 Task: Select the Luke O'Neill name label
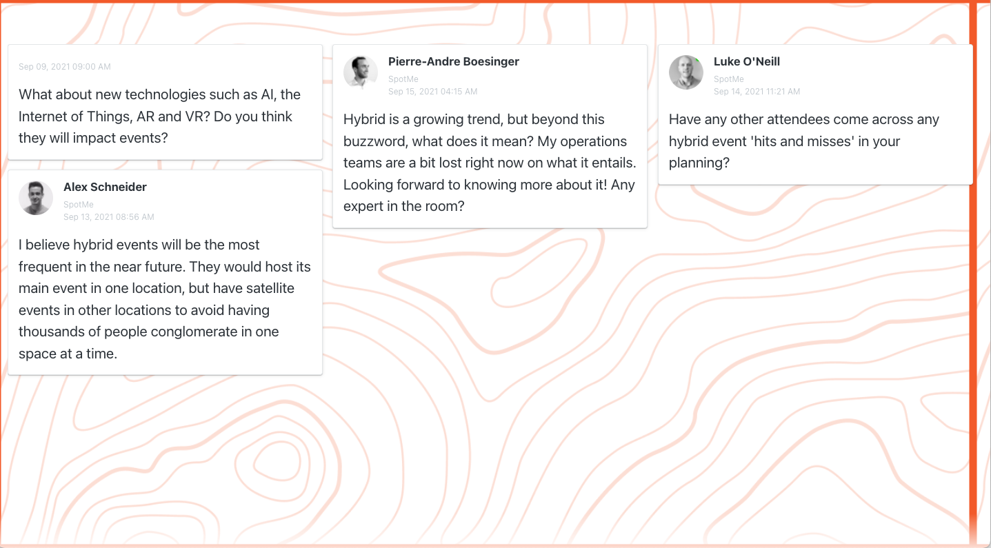[x=747, y=61]
